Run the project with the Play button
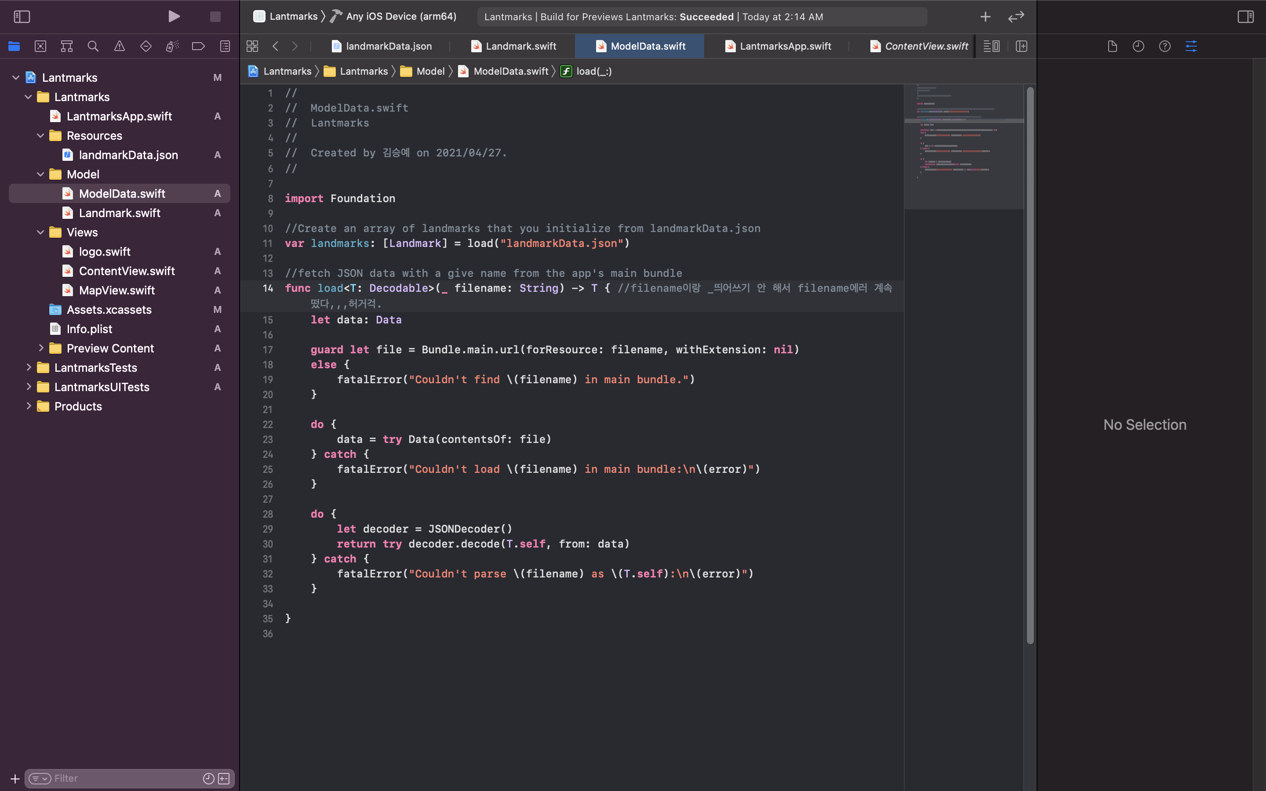Viewport: 1266px width, 791px height. (x=174, y=16)
